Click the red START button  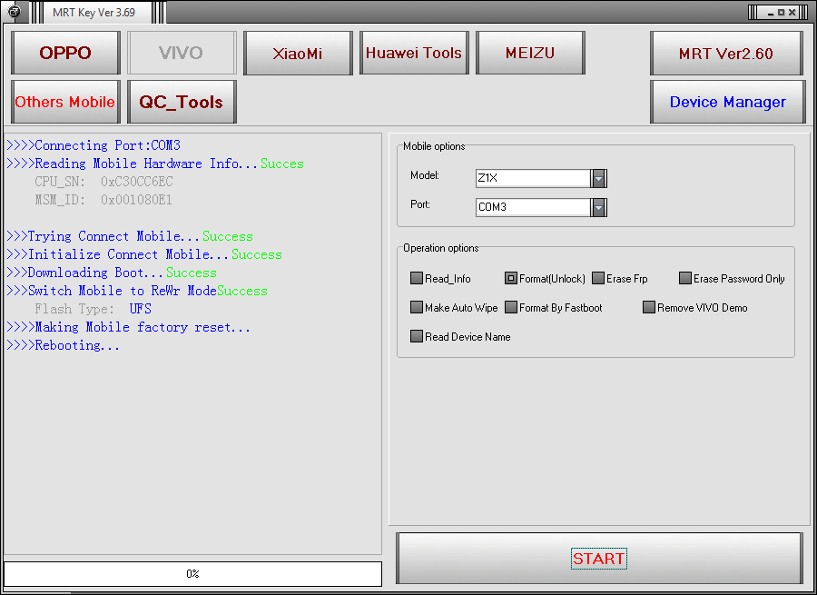click(x=599, y=559)
